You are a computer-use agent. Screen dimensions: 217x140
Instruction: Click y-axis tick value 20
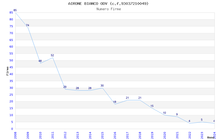point(11,101)
